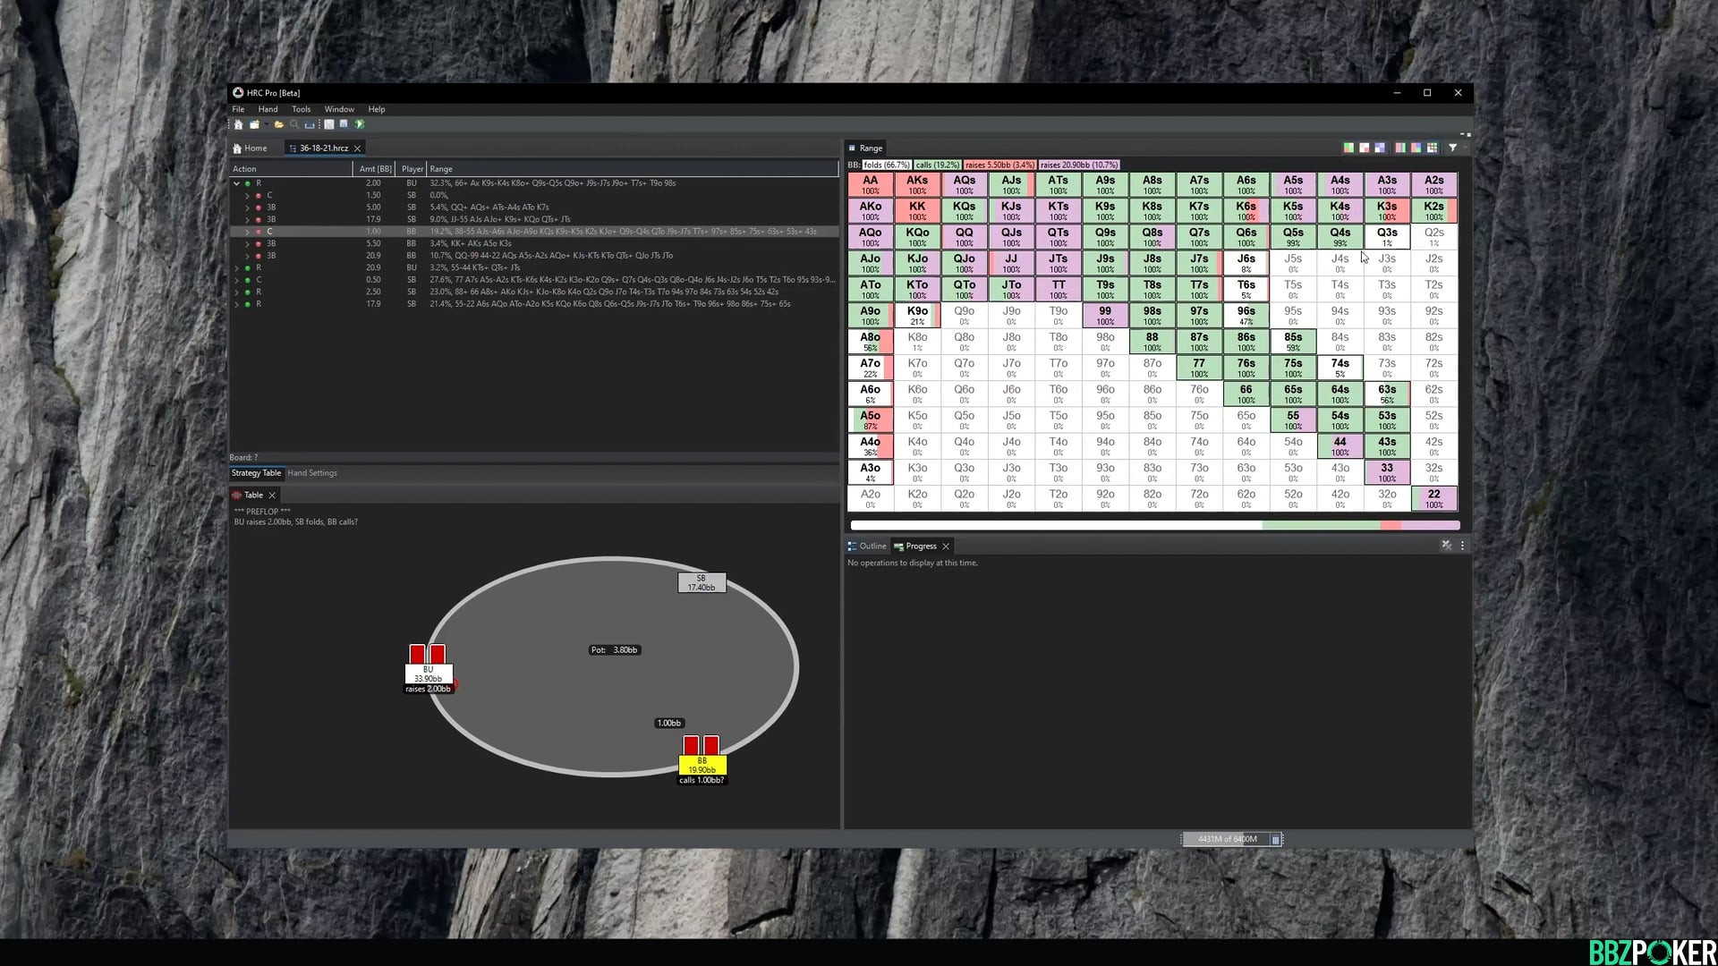Select the Home icon in the toolbar
The width and height of the screenshot is (1718, 966).
point(238,124)
